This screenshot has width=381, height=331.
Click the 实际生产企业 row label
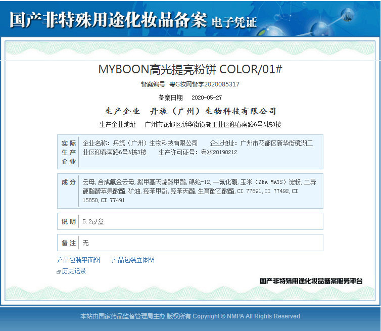(x=69, y=152)
